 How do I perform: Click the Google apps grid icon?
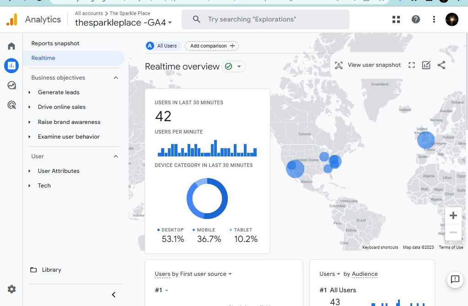click(396, 19)
